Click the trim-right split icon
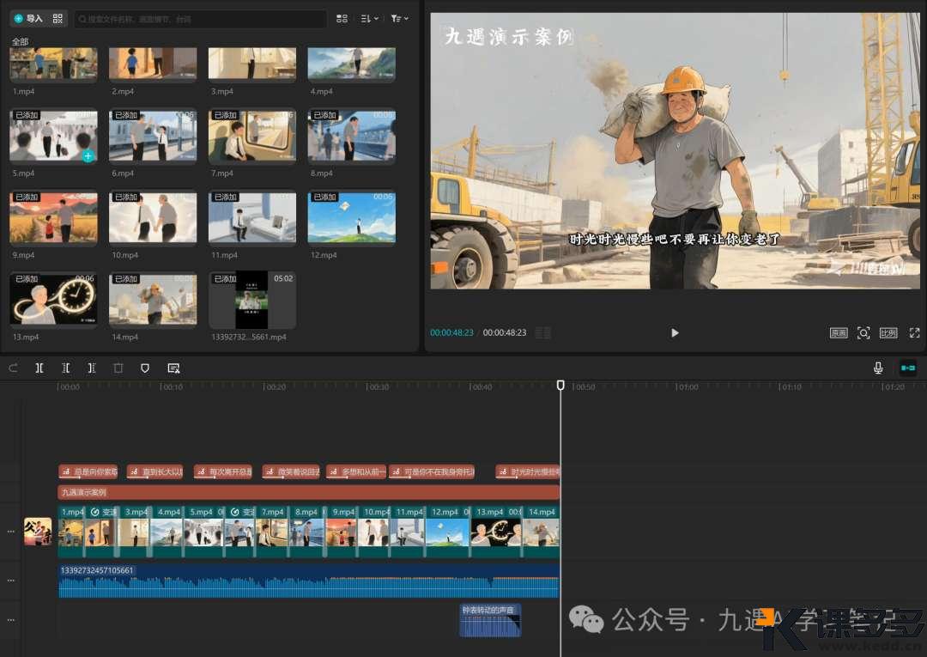The image size is (927, 657). 92,368
